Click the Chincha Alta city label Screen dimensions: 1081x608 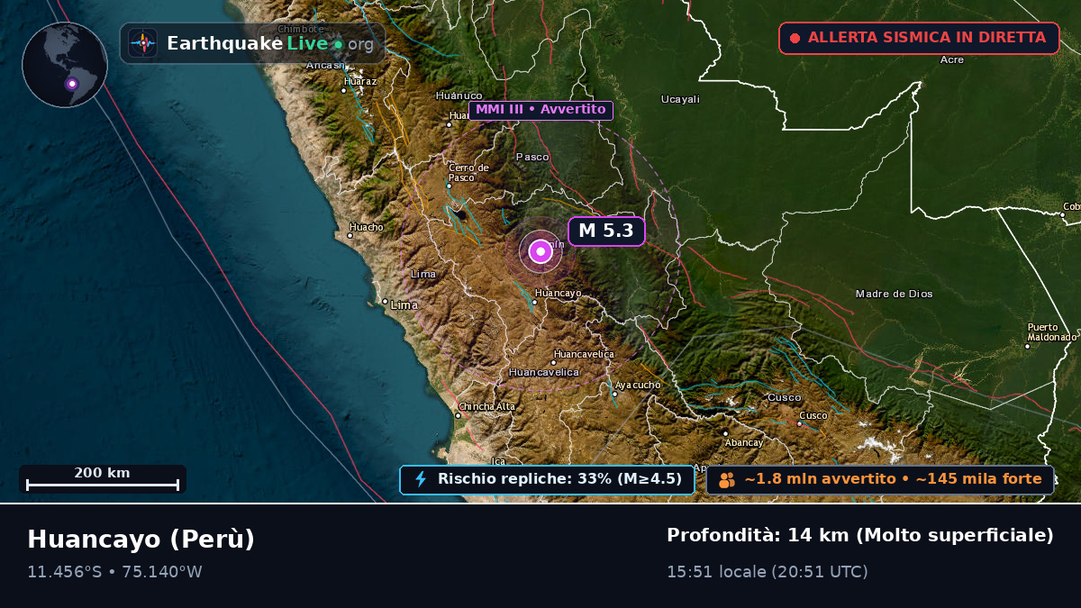point(487,407)
